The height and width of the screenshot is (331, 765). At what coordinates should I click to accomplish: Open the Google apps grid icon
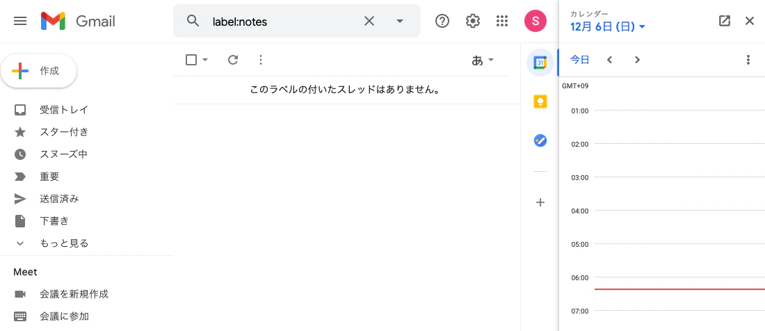tap(502, 21)
